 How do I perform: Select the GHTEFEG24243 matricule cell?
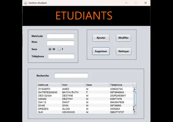(x=49, y=92)
